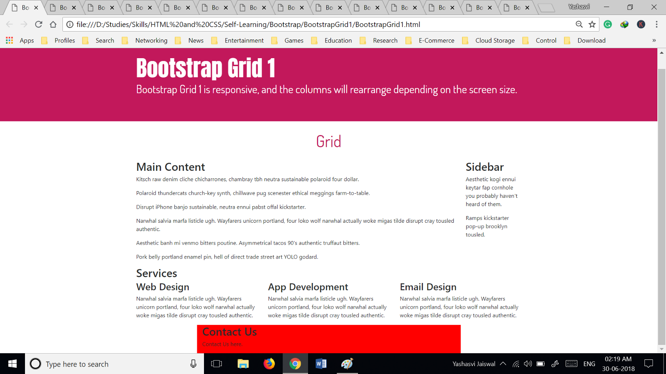Open Paint from the taskbar

click(x=347, y=364)
